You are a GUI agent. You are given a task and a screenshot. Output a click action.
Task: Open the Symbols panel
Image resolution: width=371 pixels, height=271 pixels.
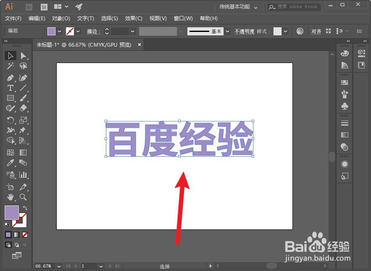point(345,106)
